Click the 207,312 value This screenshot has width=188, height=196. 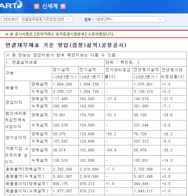(141, 141)
